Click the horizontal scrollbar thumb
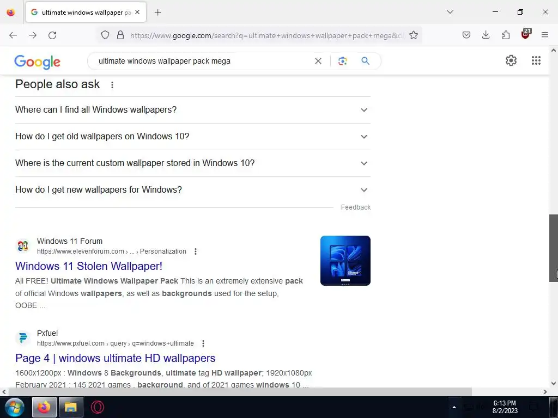This screenshot has height=418, width=558. pos(240,392)
